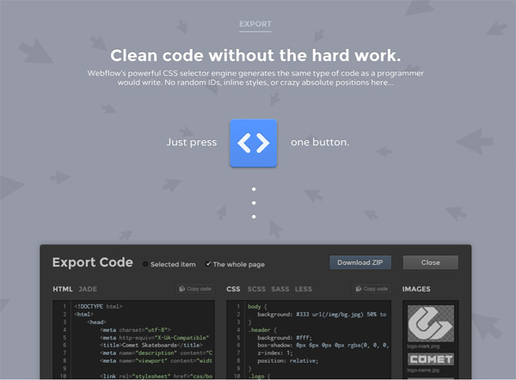Click the EXPORT section label at top
516x380 pixels.
(255, 24)
